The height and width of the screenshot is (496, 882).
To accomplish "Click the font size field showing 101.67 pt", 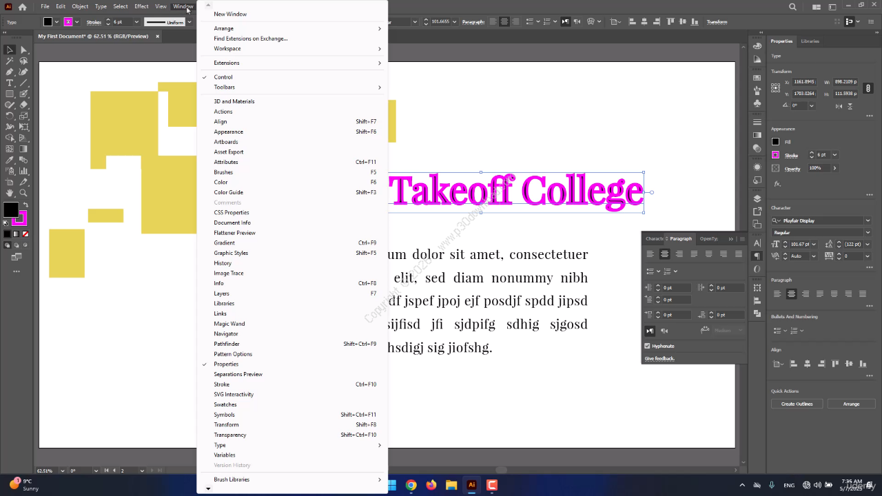I will click(x=799, y=244).
